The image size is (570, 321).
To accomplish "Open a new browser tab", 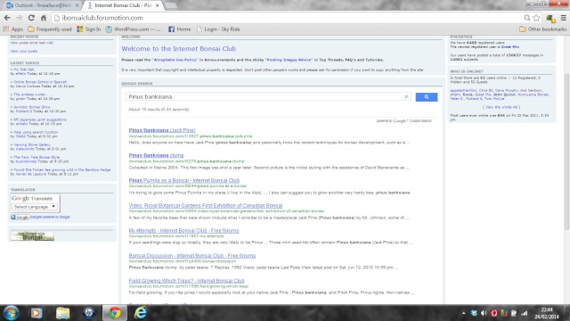I will [x=170, y=5].
